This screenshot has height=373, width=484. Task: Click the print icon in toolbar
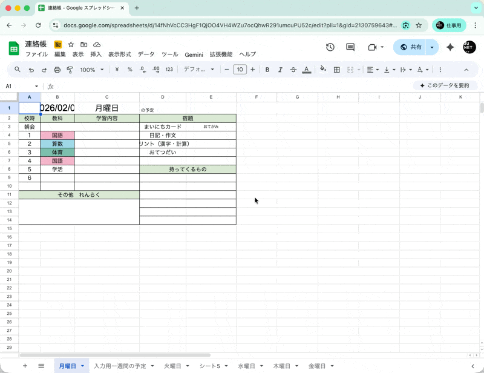pos(57,70)
